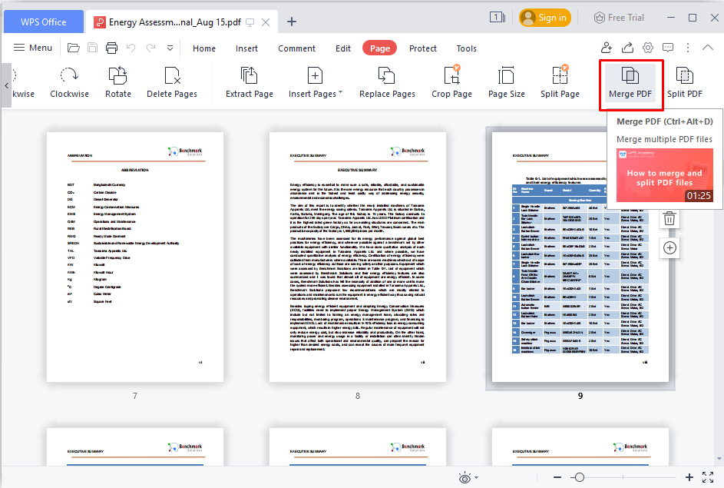Switch to the Protect tab
Image resolution: width=724 pixels, height=488 pixels.
(423, 48)
